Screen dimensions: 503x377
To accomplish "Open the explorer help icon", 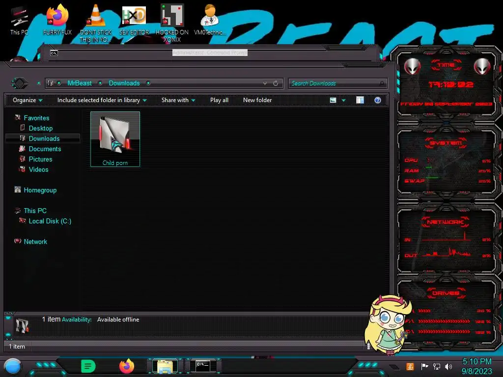I will click(x=378, y=100).
